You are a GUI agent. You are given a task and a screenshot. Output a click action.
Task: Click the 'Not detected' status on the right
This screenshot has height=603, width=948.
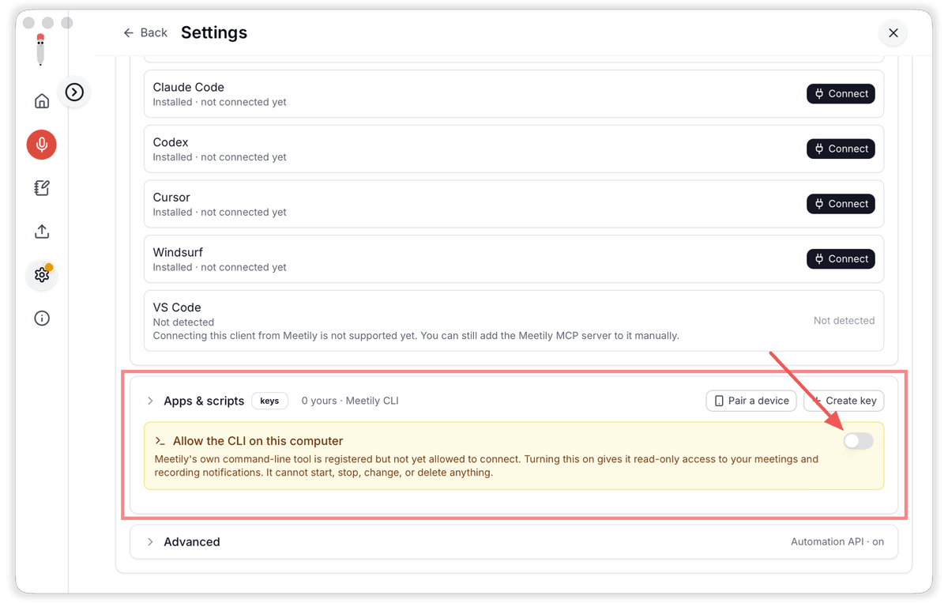844,321
